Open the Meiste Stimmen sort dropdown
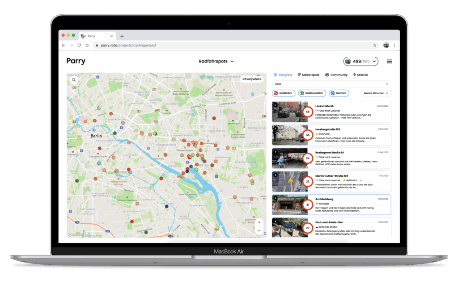The height and width of the screenshot is (284, 458). tap(376, 93)
